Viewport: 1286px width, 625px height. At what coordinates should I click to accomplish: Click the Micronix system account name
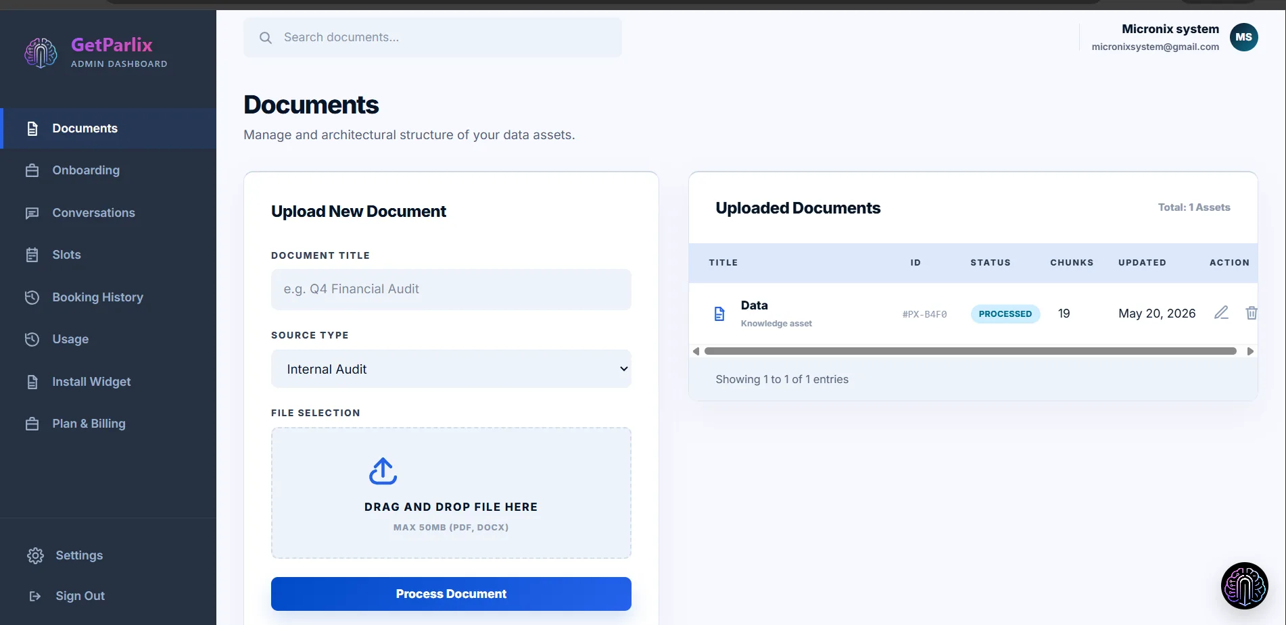point(1170,29)
